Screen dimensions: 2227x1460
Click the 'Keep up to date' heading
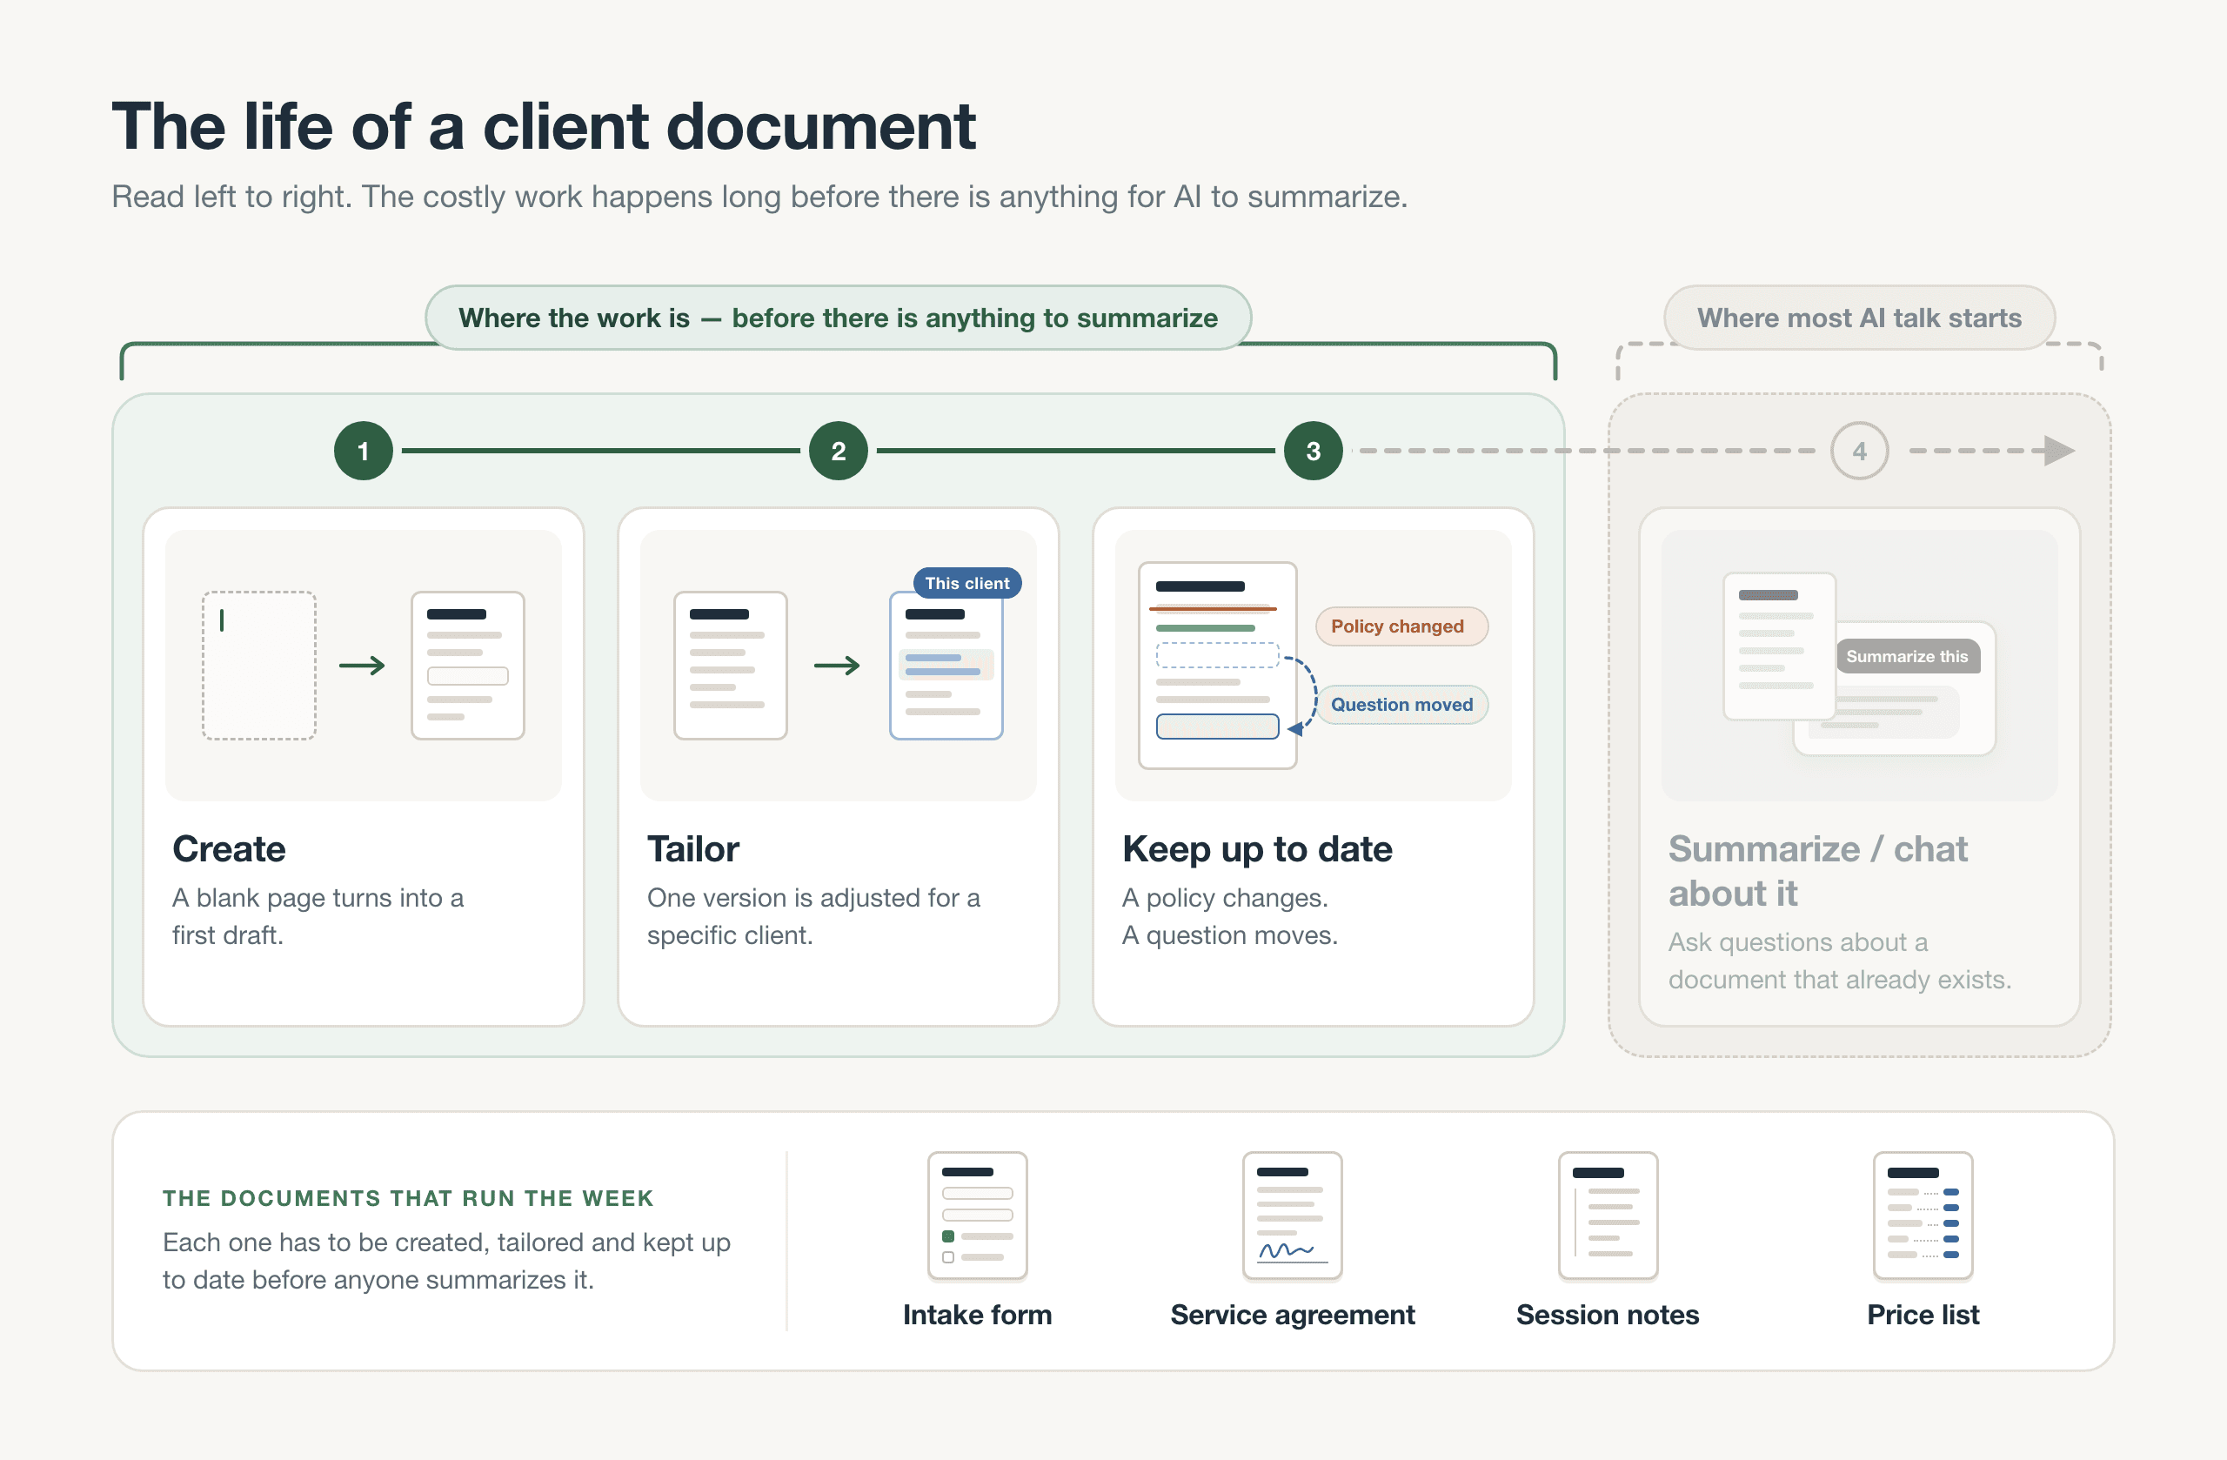tap(1258, 850)
